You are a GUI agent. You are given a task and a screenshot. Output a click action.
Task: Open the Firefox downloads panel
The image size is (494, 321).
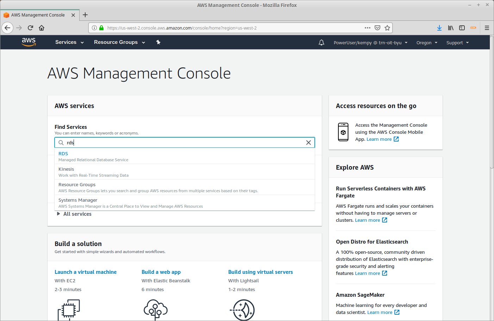pyautogui.click(x=439, y=28)
